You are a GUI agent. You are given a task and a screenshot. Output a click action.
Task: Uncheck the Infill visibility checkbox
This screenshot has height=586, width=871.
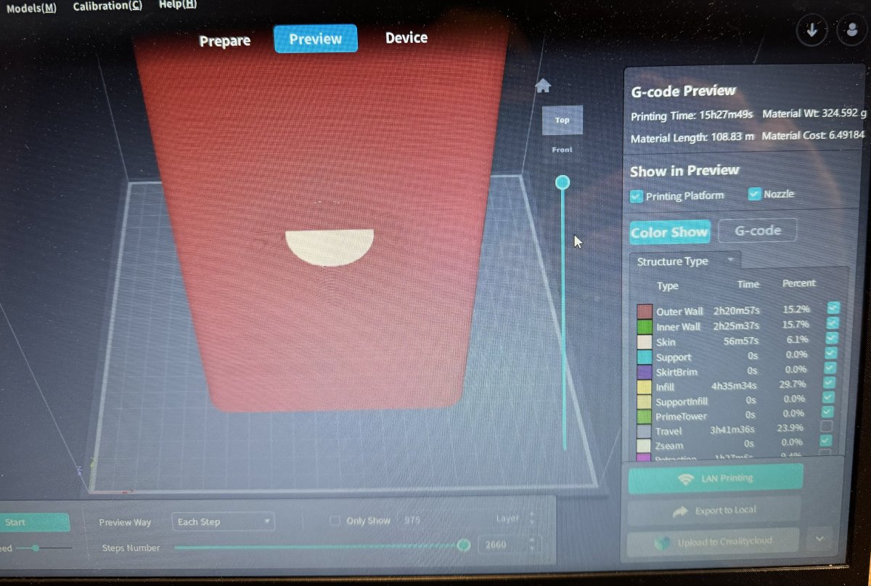click(x=830, y=383)
